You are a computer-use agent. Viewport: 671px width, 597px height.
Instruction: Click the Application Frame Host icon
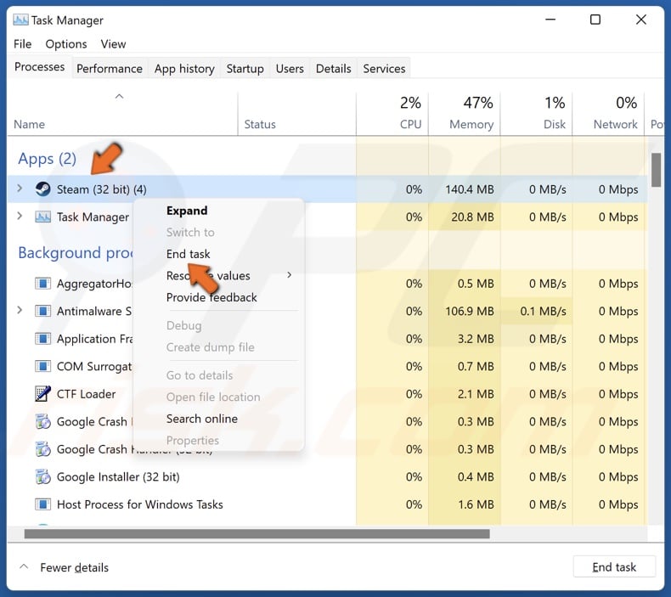tap(42, 339)
